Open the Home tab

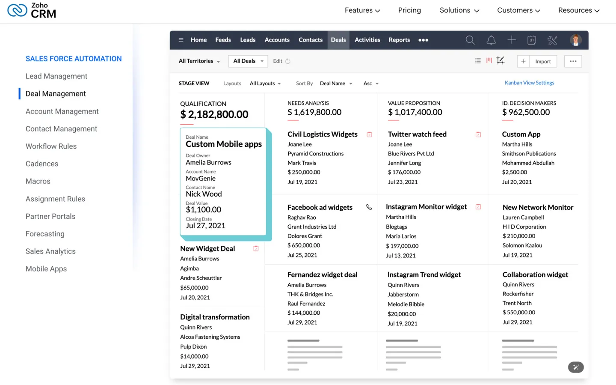(x=198, y=40)
